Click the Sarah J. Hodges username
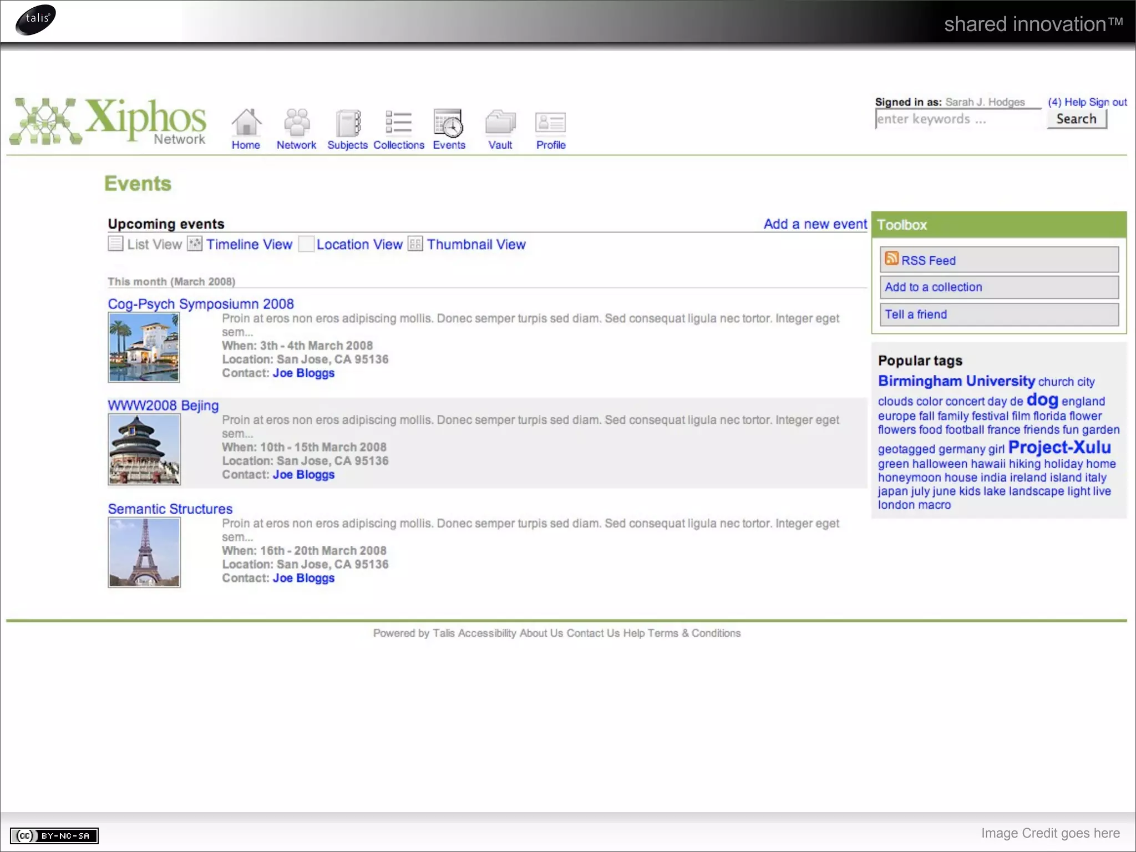Screen dimensions: 1136x852 click(x=985, y=102)
